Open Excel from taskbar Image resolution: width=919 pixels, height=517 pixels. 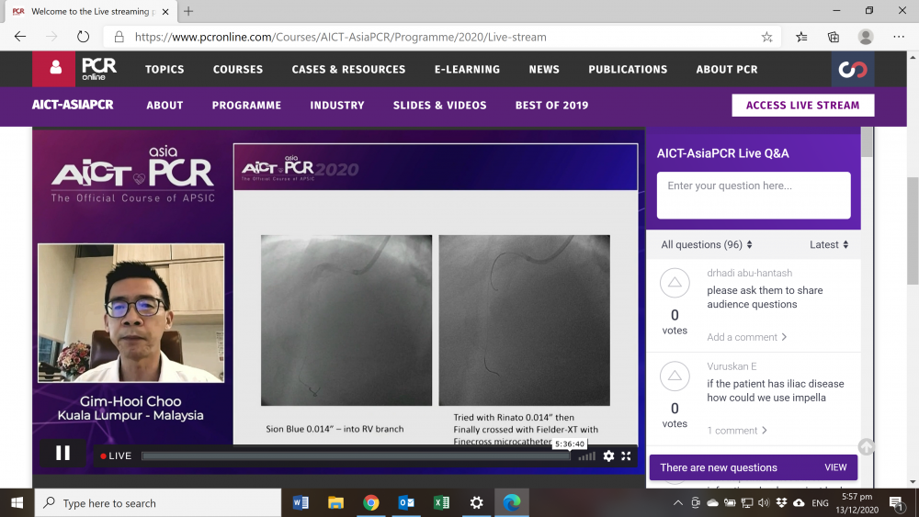(x=441, y=503)
